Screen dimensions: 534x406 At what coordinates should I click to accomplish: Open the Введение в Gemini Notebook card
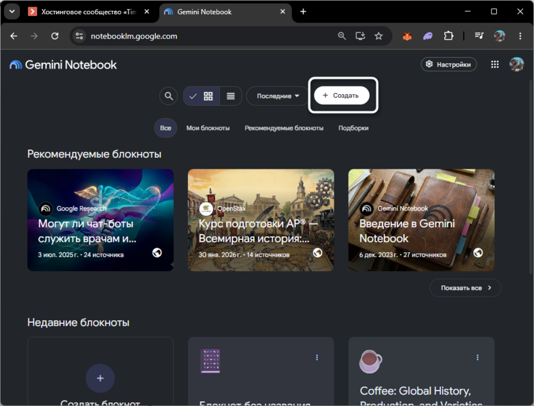421,220
